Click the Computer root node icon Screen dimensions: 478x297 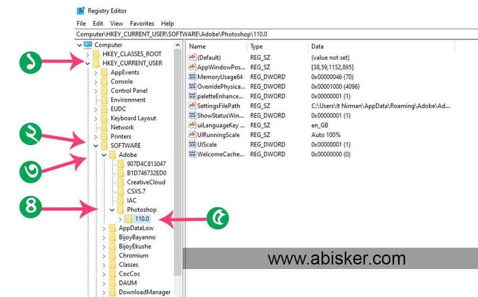point(88,45)
